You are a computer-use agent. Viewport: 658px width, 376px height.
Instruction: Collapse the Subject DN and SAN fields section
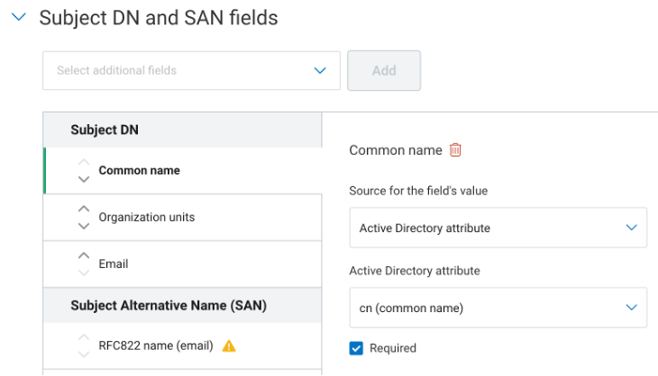pyautogui.click(x=18, y=18)
